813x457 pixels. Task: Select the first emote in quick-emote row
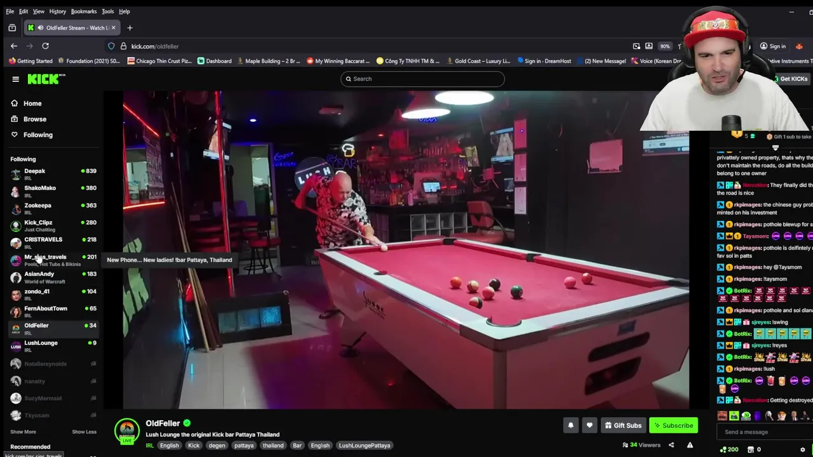722,416
